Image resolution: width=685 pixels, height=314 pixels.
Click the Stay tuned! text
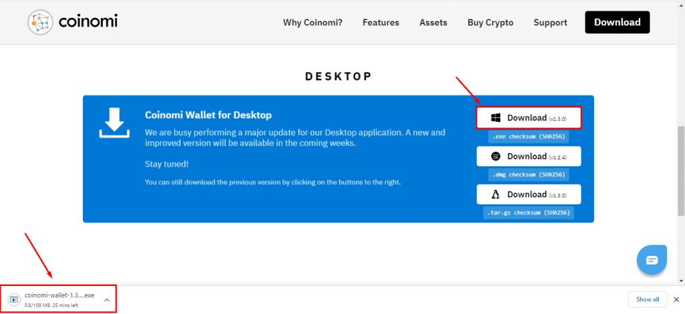[167, 164]
